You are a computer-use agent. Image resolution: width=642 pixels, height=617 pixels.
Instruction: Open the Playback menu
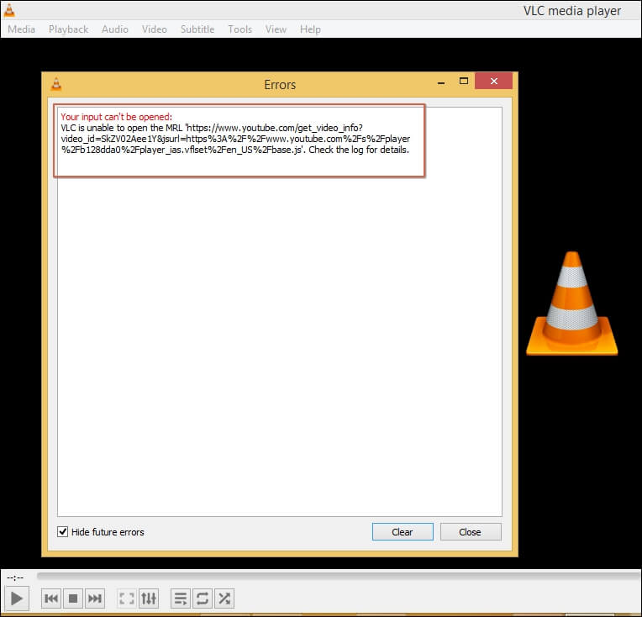pyautogui.click(x=68, y=29)
